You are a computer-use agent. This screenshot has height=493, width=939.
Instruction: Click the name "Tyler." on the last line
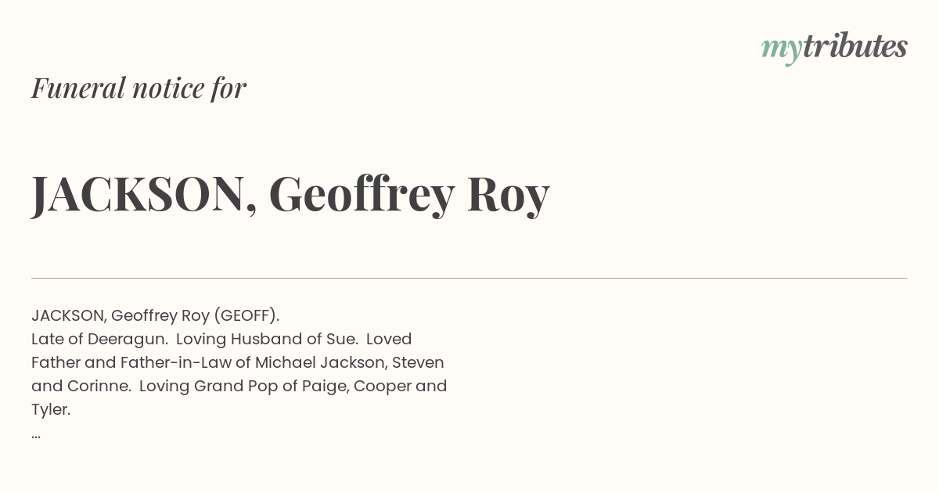[x=51, y=409]
